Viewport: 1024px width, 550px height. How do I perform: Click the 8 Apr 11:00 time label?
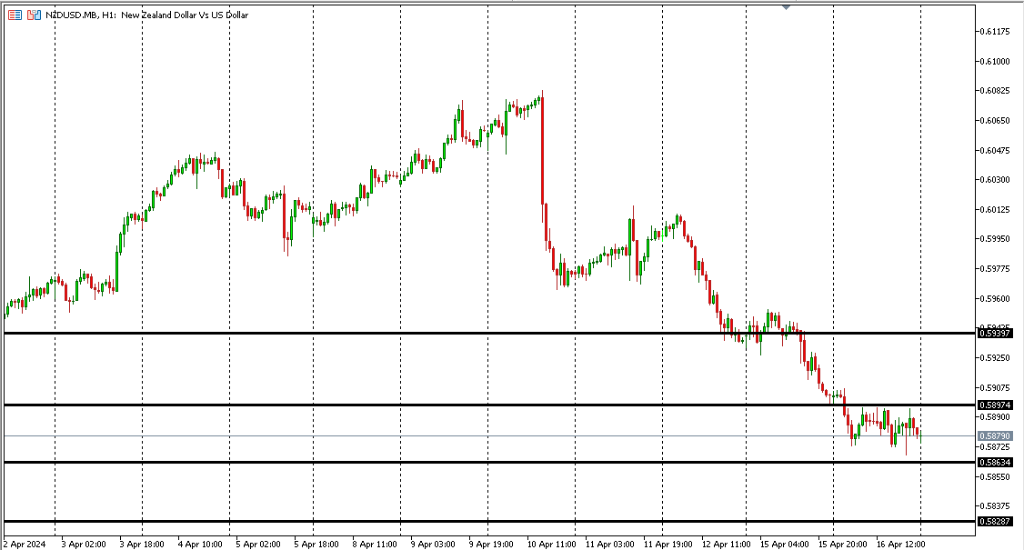tap(374, 544)
